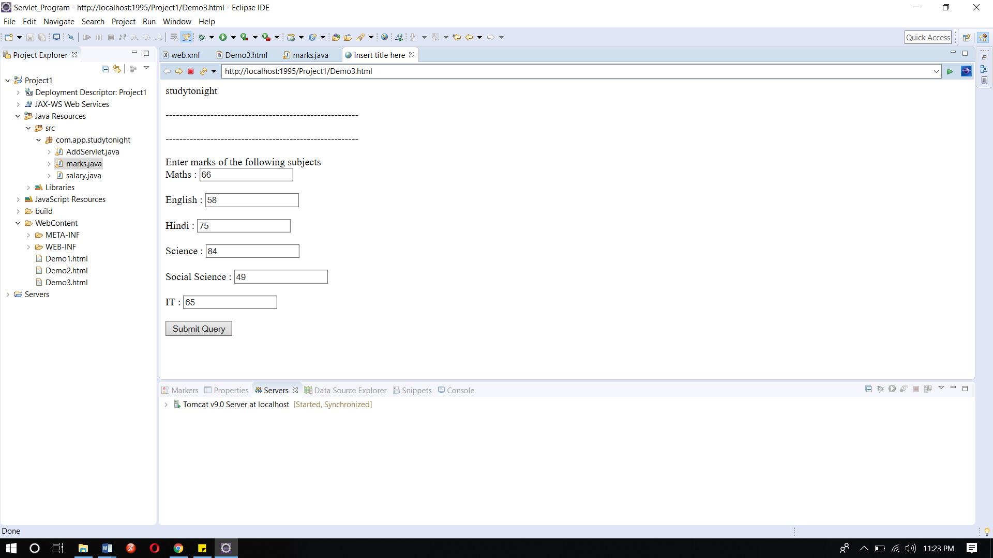Collapse the Project1 tree node
993x558 pixels.
[x=8, y=81]
